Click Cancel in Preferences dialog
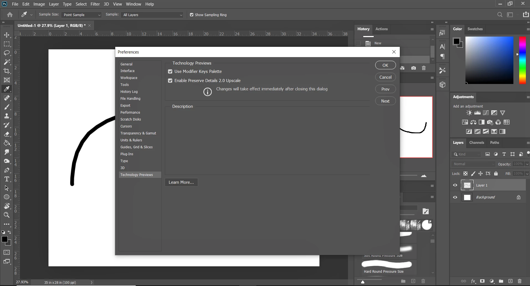Screen dimensions: 530x286 click(385, 77)
